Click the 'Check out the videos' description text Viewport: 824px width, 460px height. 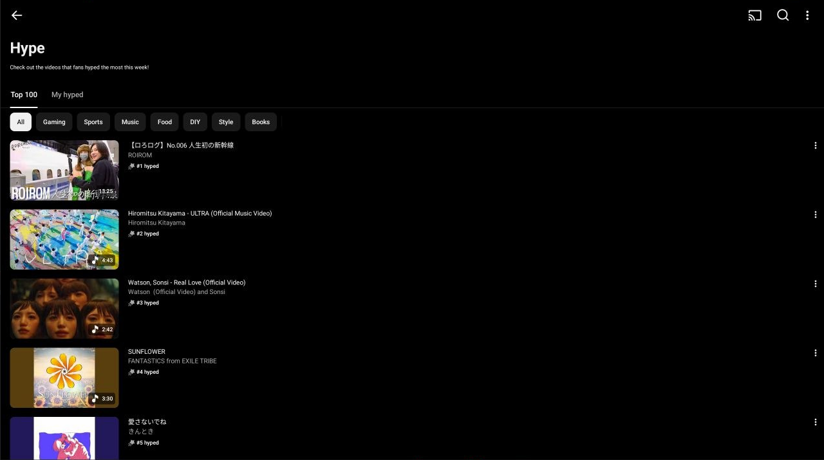(x=79, y=68)
